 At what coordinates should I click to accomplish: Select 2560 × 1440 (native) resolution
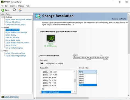coord(56,92)
